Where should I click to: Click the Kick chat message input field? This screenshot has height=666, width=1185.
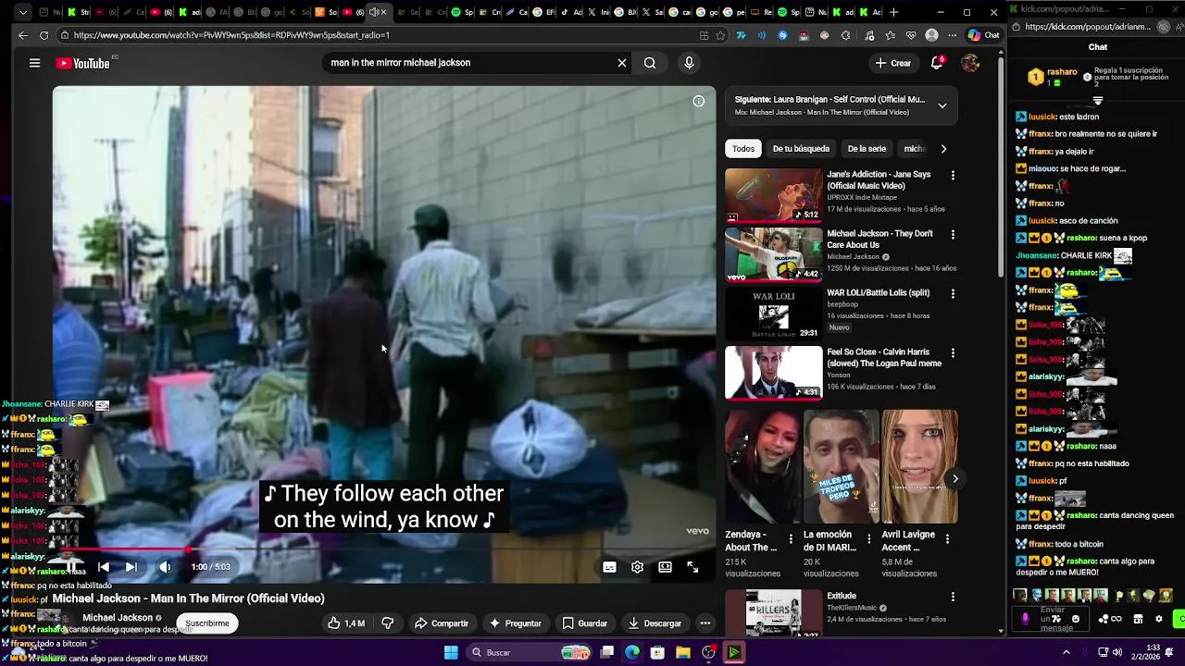click(1053, 619)
